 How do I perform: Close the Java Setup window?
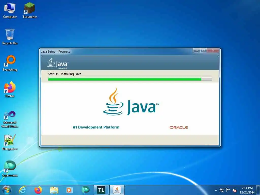coord(213,51)
